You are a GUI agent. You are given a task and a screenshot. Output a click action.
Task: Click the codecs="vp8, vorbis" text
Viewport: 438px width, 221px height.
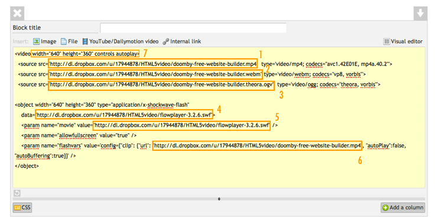(x=338, y=74)
